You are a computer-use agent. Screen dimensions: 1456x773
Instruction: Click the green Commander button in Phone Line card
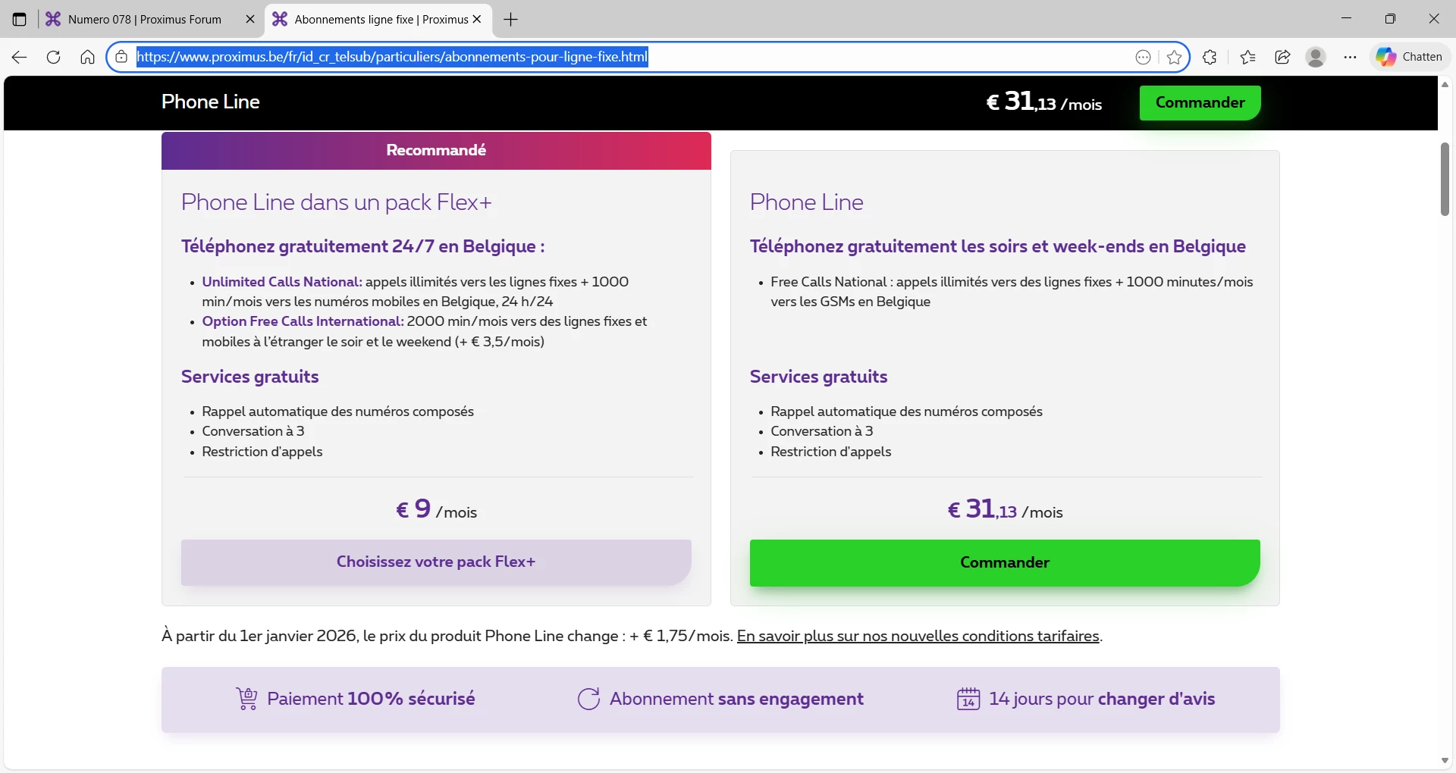[x=1005, y=562]
